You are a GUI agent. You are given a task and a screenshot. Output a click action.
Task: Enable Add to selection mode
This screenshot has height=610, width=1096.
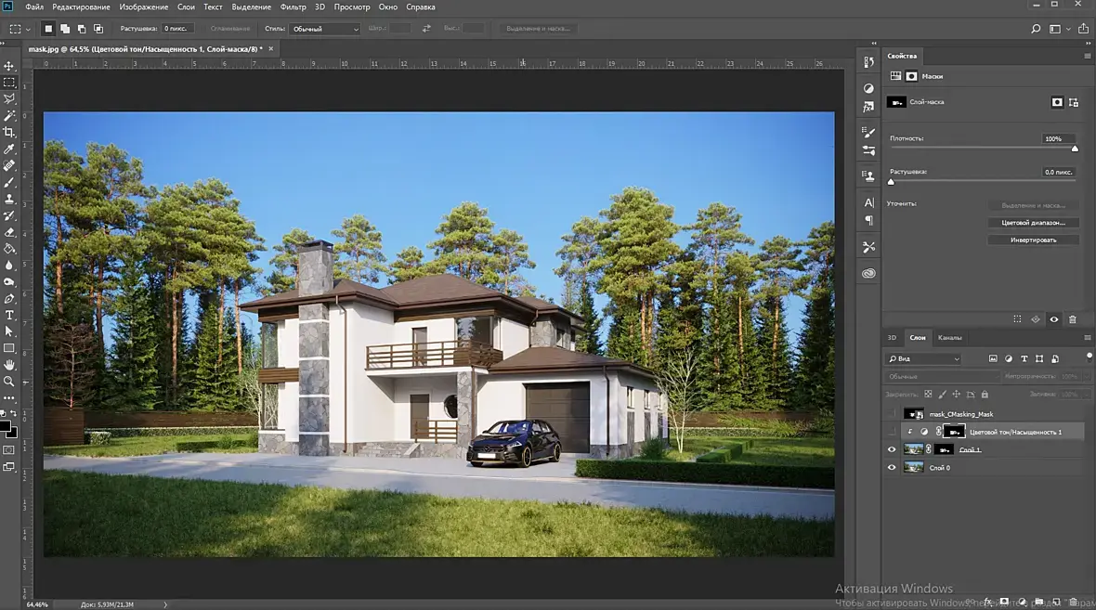pos(65,29)
